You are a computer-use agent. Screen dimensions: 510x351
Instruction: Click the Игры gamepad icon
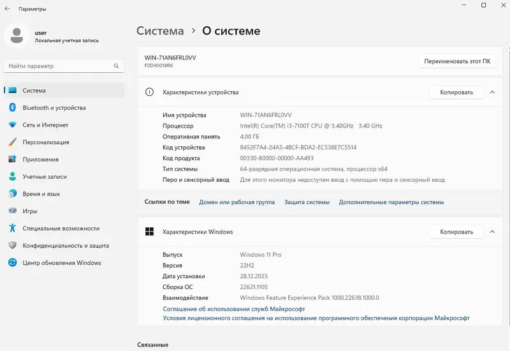pos(12,211)
